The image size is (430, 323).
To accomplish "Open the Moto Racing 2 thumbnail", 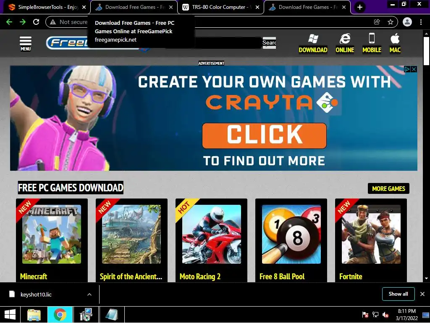I will [212, 234].
